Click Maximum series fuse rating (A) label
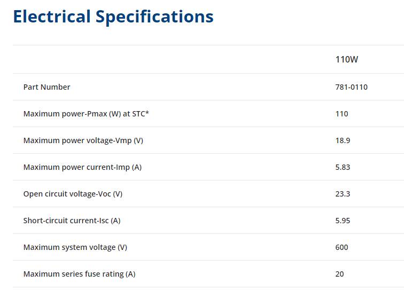Image resolution: width=404 pixels, height=298 pixels. click(79, 274)
